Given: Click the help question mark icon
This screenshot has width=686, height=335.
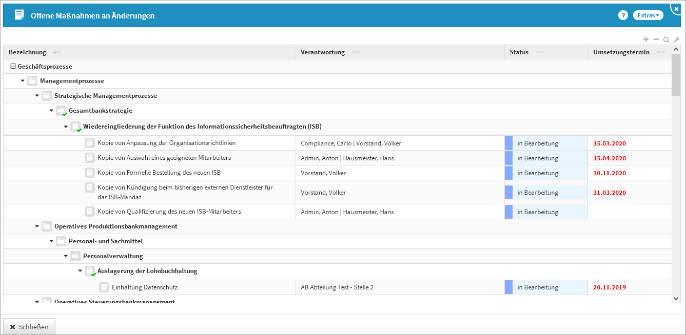Looking at the screenshot, I should (623, 15).
